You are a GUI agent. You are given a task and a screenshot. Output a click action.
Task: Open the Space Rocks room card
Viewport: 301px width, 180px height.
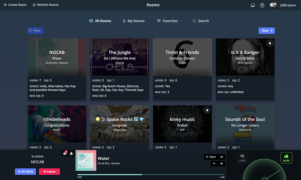pyautogui.click(x=120, y=127)
